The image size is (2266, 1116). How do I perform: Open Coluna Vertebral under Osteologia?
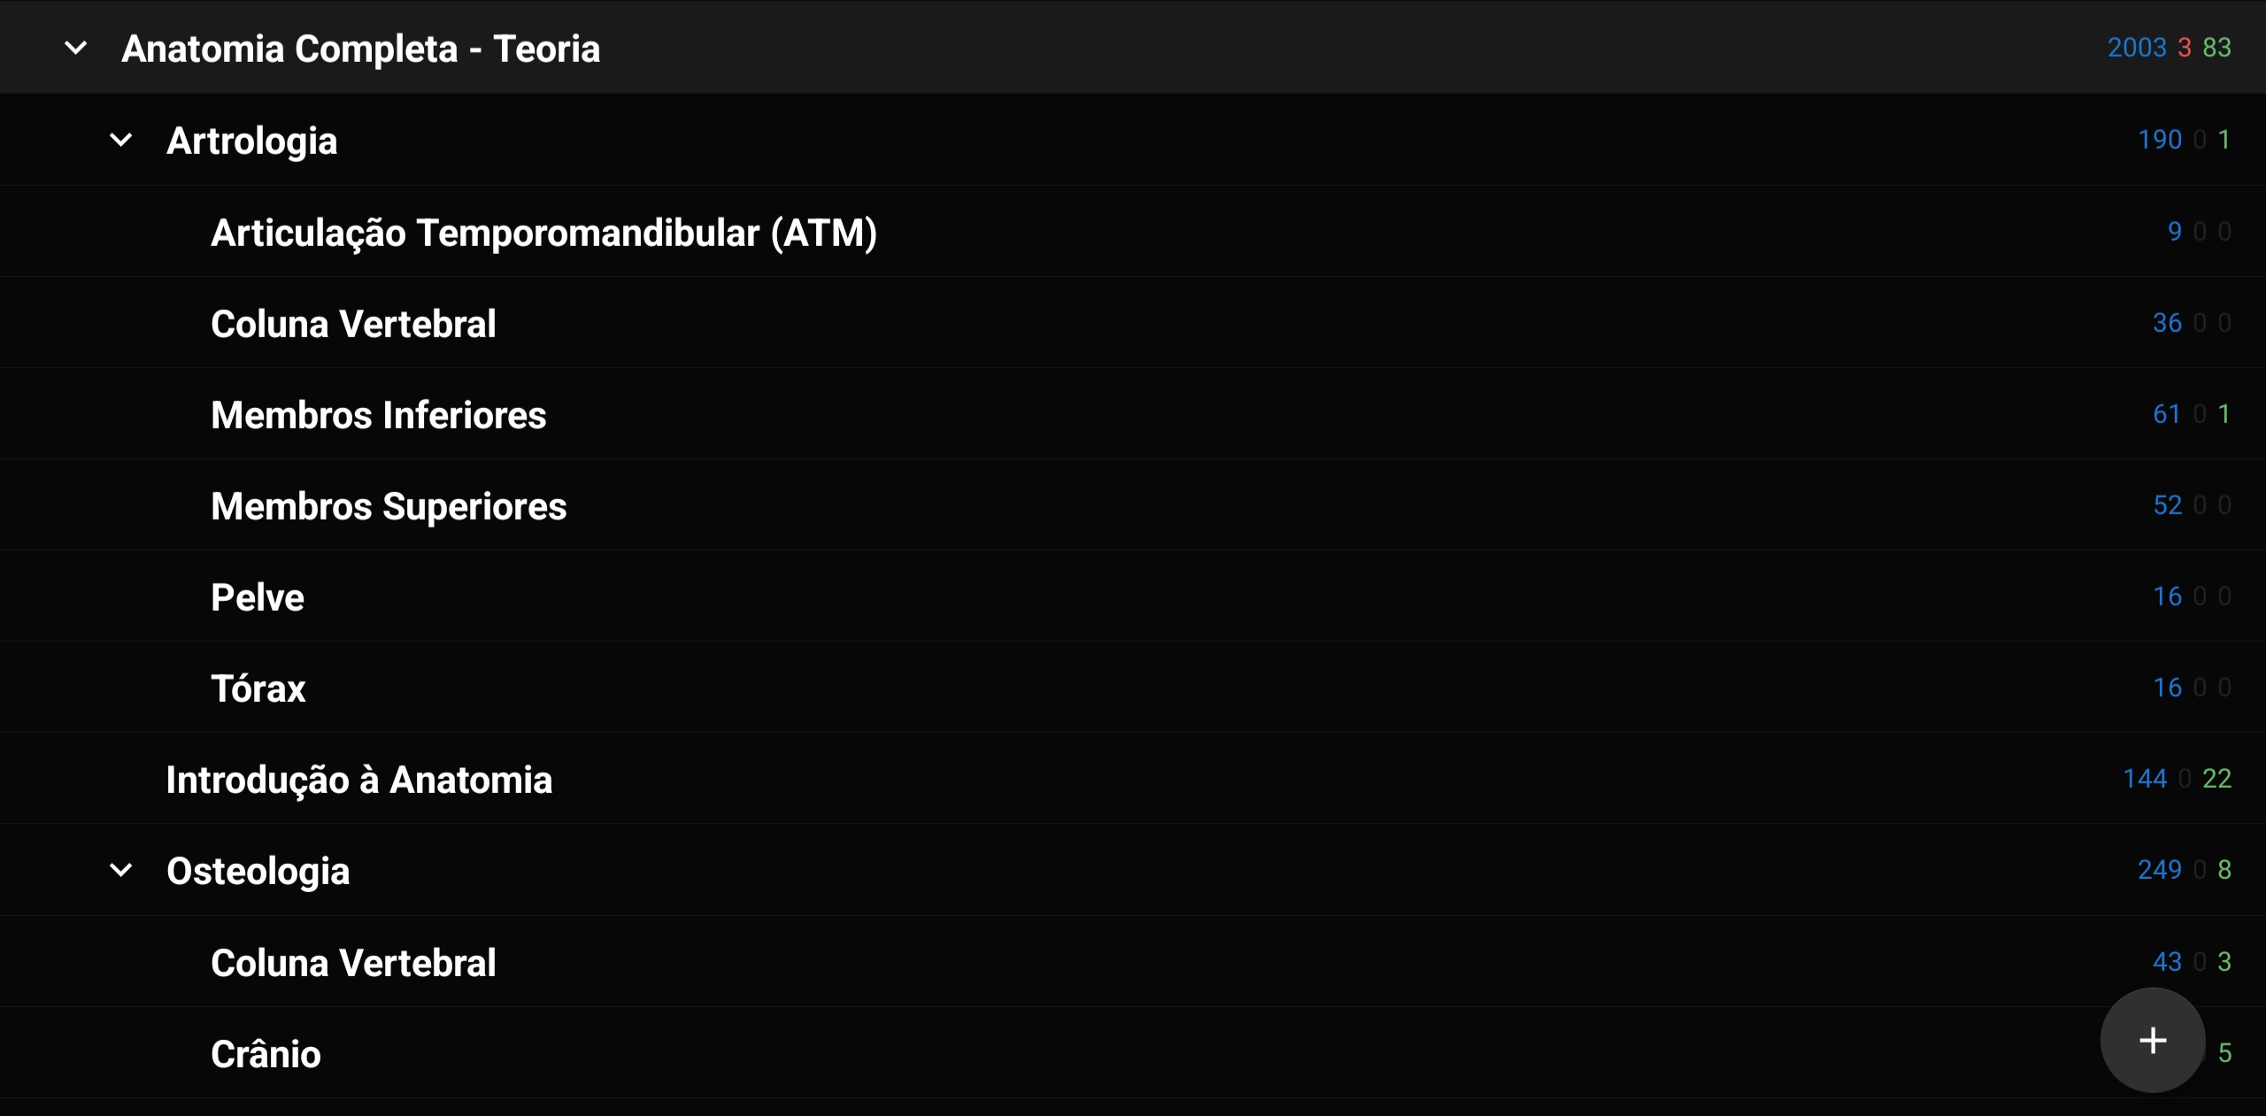coord(1133,962)
